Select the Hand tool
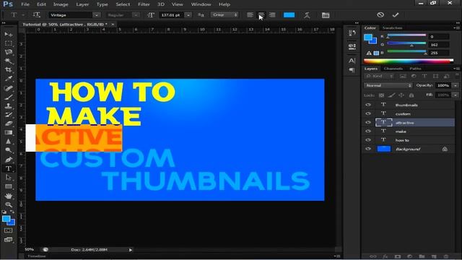This screenshot has height=260, width=462. point(8,196)
